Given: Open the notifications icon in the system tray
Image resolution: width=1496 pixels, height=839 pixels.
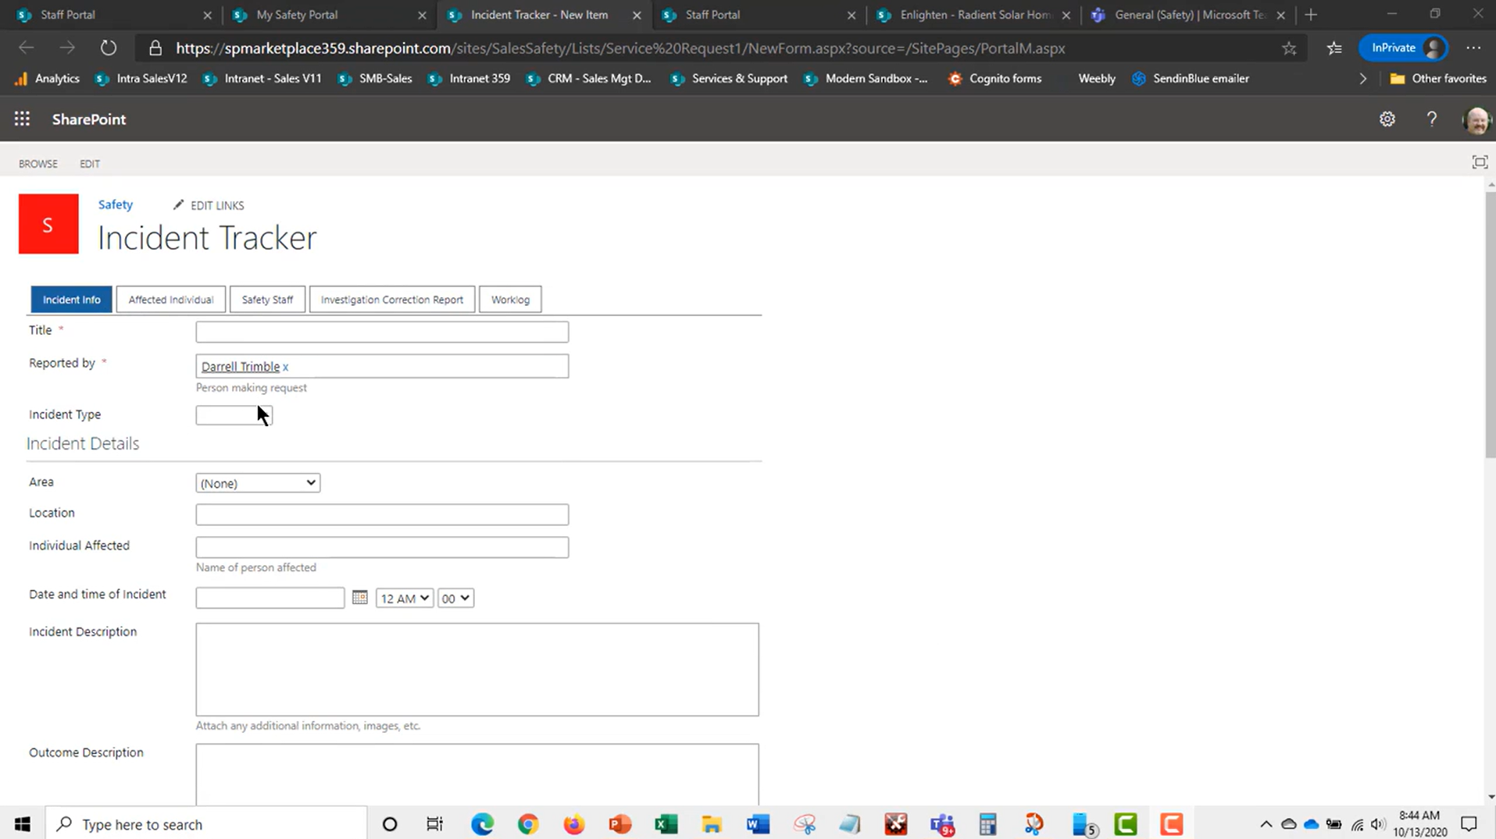Looking at the screenshot, I should [x=1469, y=824].
